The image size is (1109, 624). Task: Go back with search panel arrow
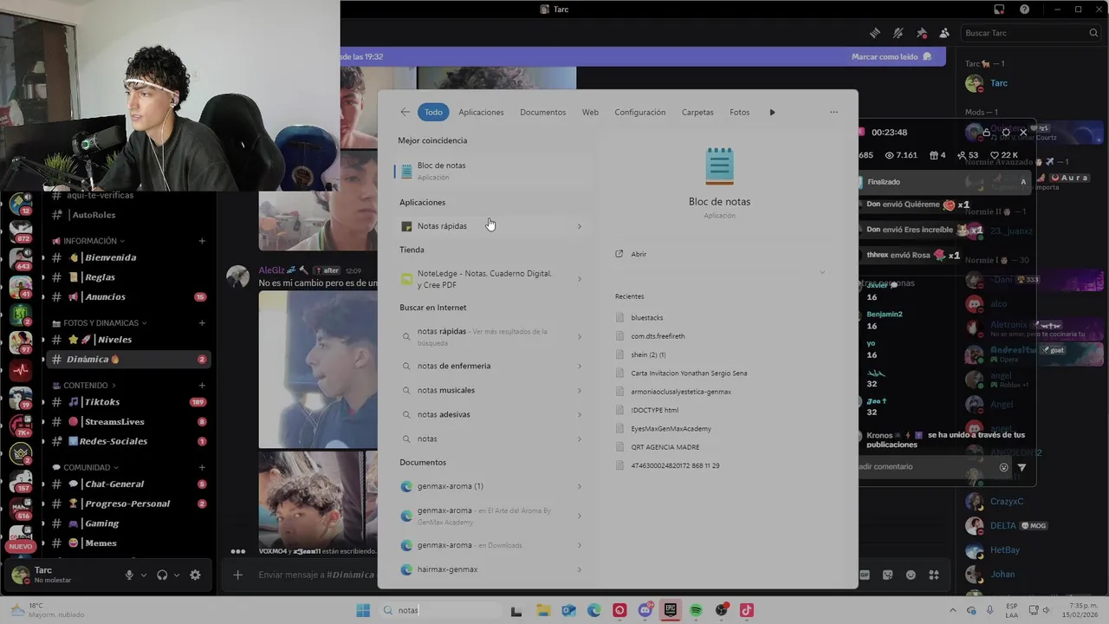pos(405,112)
